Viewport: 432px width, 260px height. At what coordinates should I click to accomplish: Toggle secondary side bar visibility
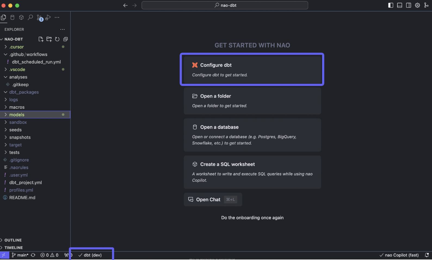[409, 5]
